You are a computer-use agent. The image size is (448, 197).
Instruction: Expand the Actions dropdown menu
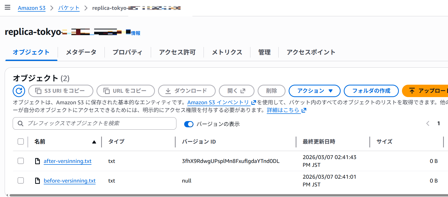[315, 91]
